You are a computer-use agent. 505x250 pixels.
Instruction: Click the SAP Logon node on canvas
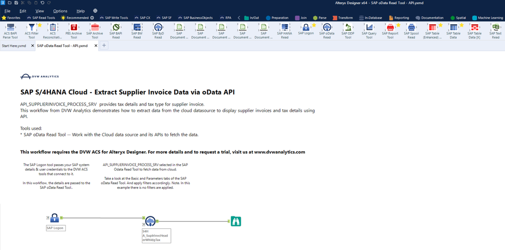(55, 218)
